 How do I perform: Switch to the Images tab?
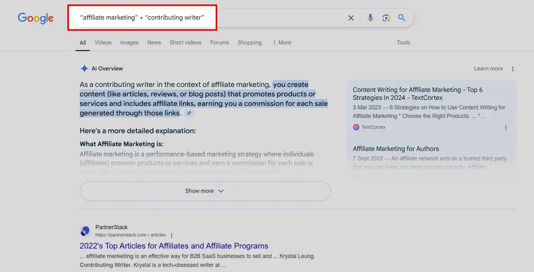(x=129, y=43)
